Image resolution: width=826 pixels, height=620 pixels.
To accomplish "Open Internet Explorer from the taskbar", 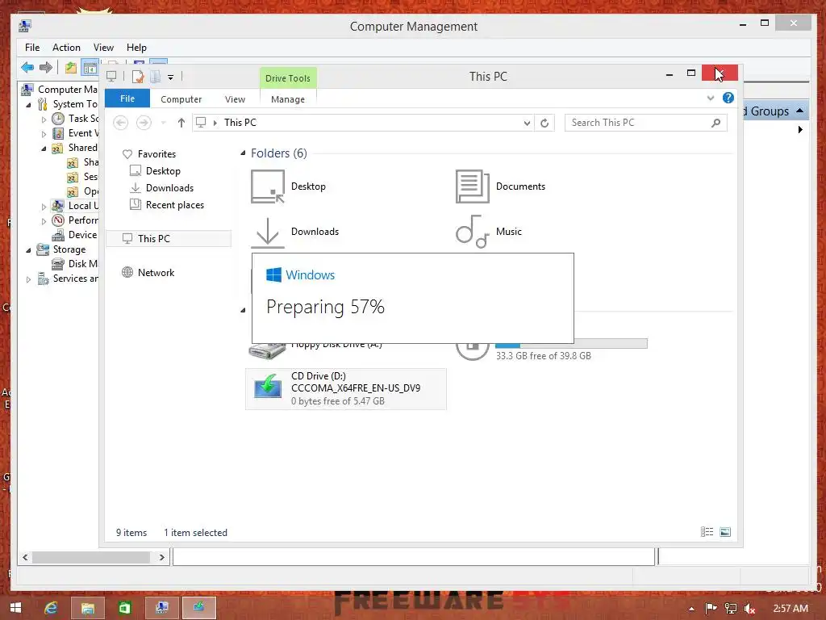I will (x=51, y=608).
